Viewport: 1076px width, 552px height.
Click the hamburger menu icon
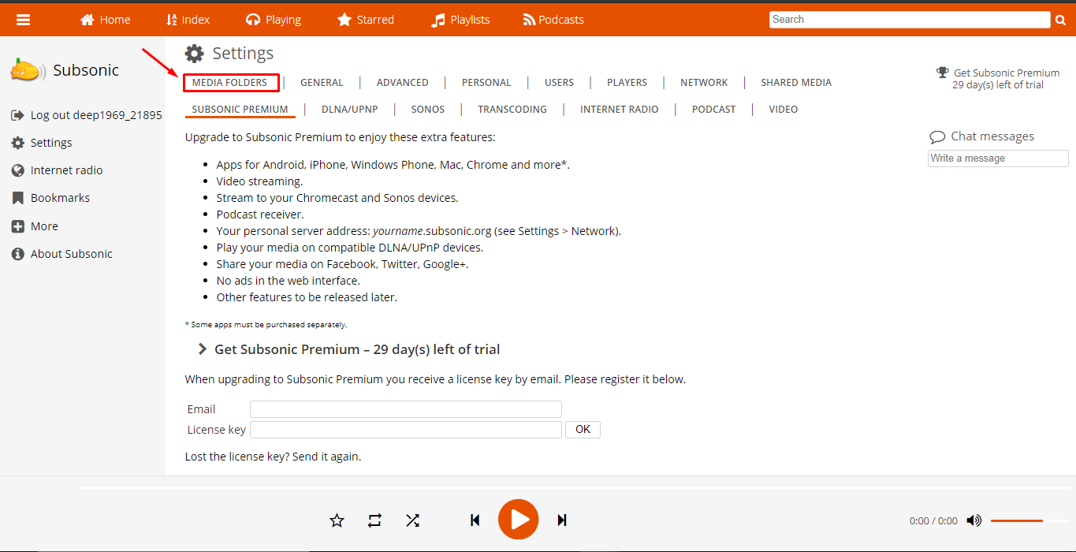24,20
